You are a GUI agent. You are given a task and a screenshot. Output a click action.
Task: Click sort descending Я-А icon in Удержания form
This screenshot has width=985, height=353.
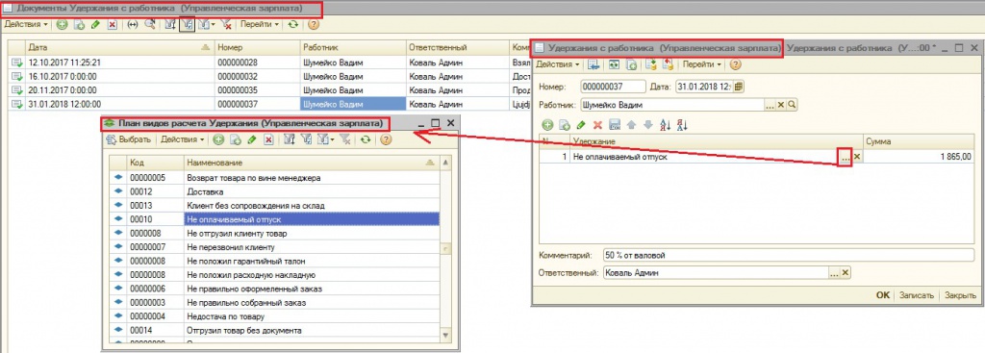point(682,125)
